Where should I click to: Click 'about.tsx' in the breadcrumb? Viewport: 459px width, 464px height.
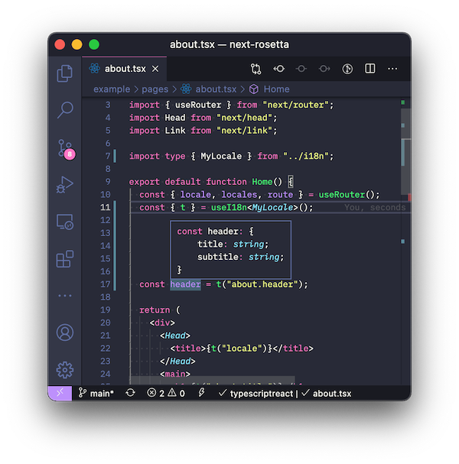(x=216, y=89)
